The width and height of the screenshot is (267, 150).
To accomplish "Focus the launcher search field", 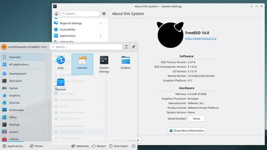I will tap(86, 47).
